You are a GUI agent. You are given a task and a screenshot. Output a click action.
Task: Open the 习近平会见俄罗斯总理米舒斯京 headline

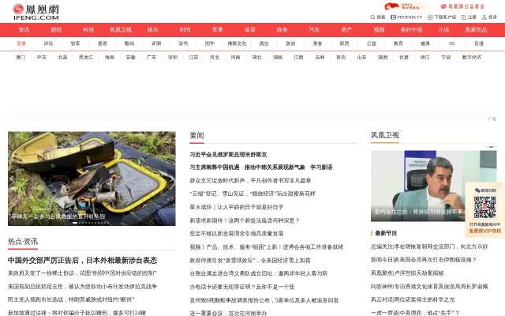(228, 155)
